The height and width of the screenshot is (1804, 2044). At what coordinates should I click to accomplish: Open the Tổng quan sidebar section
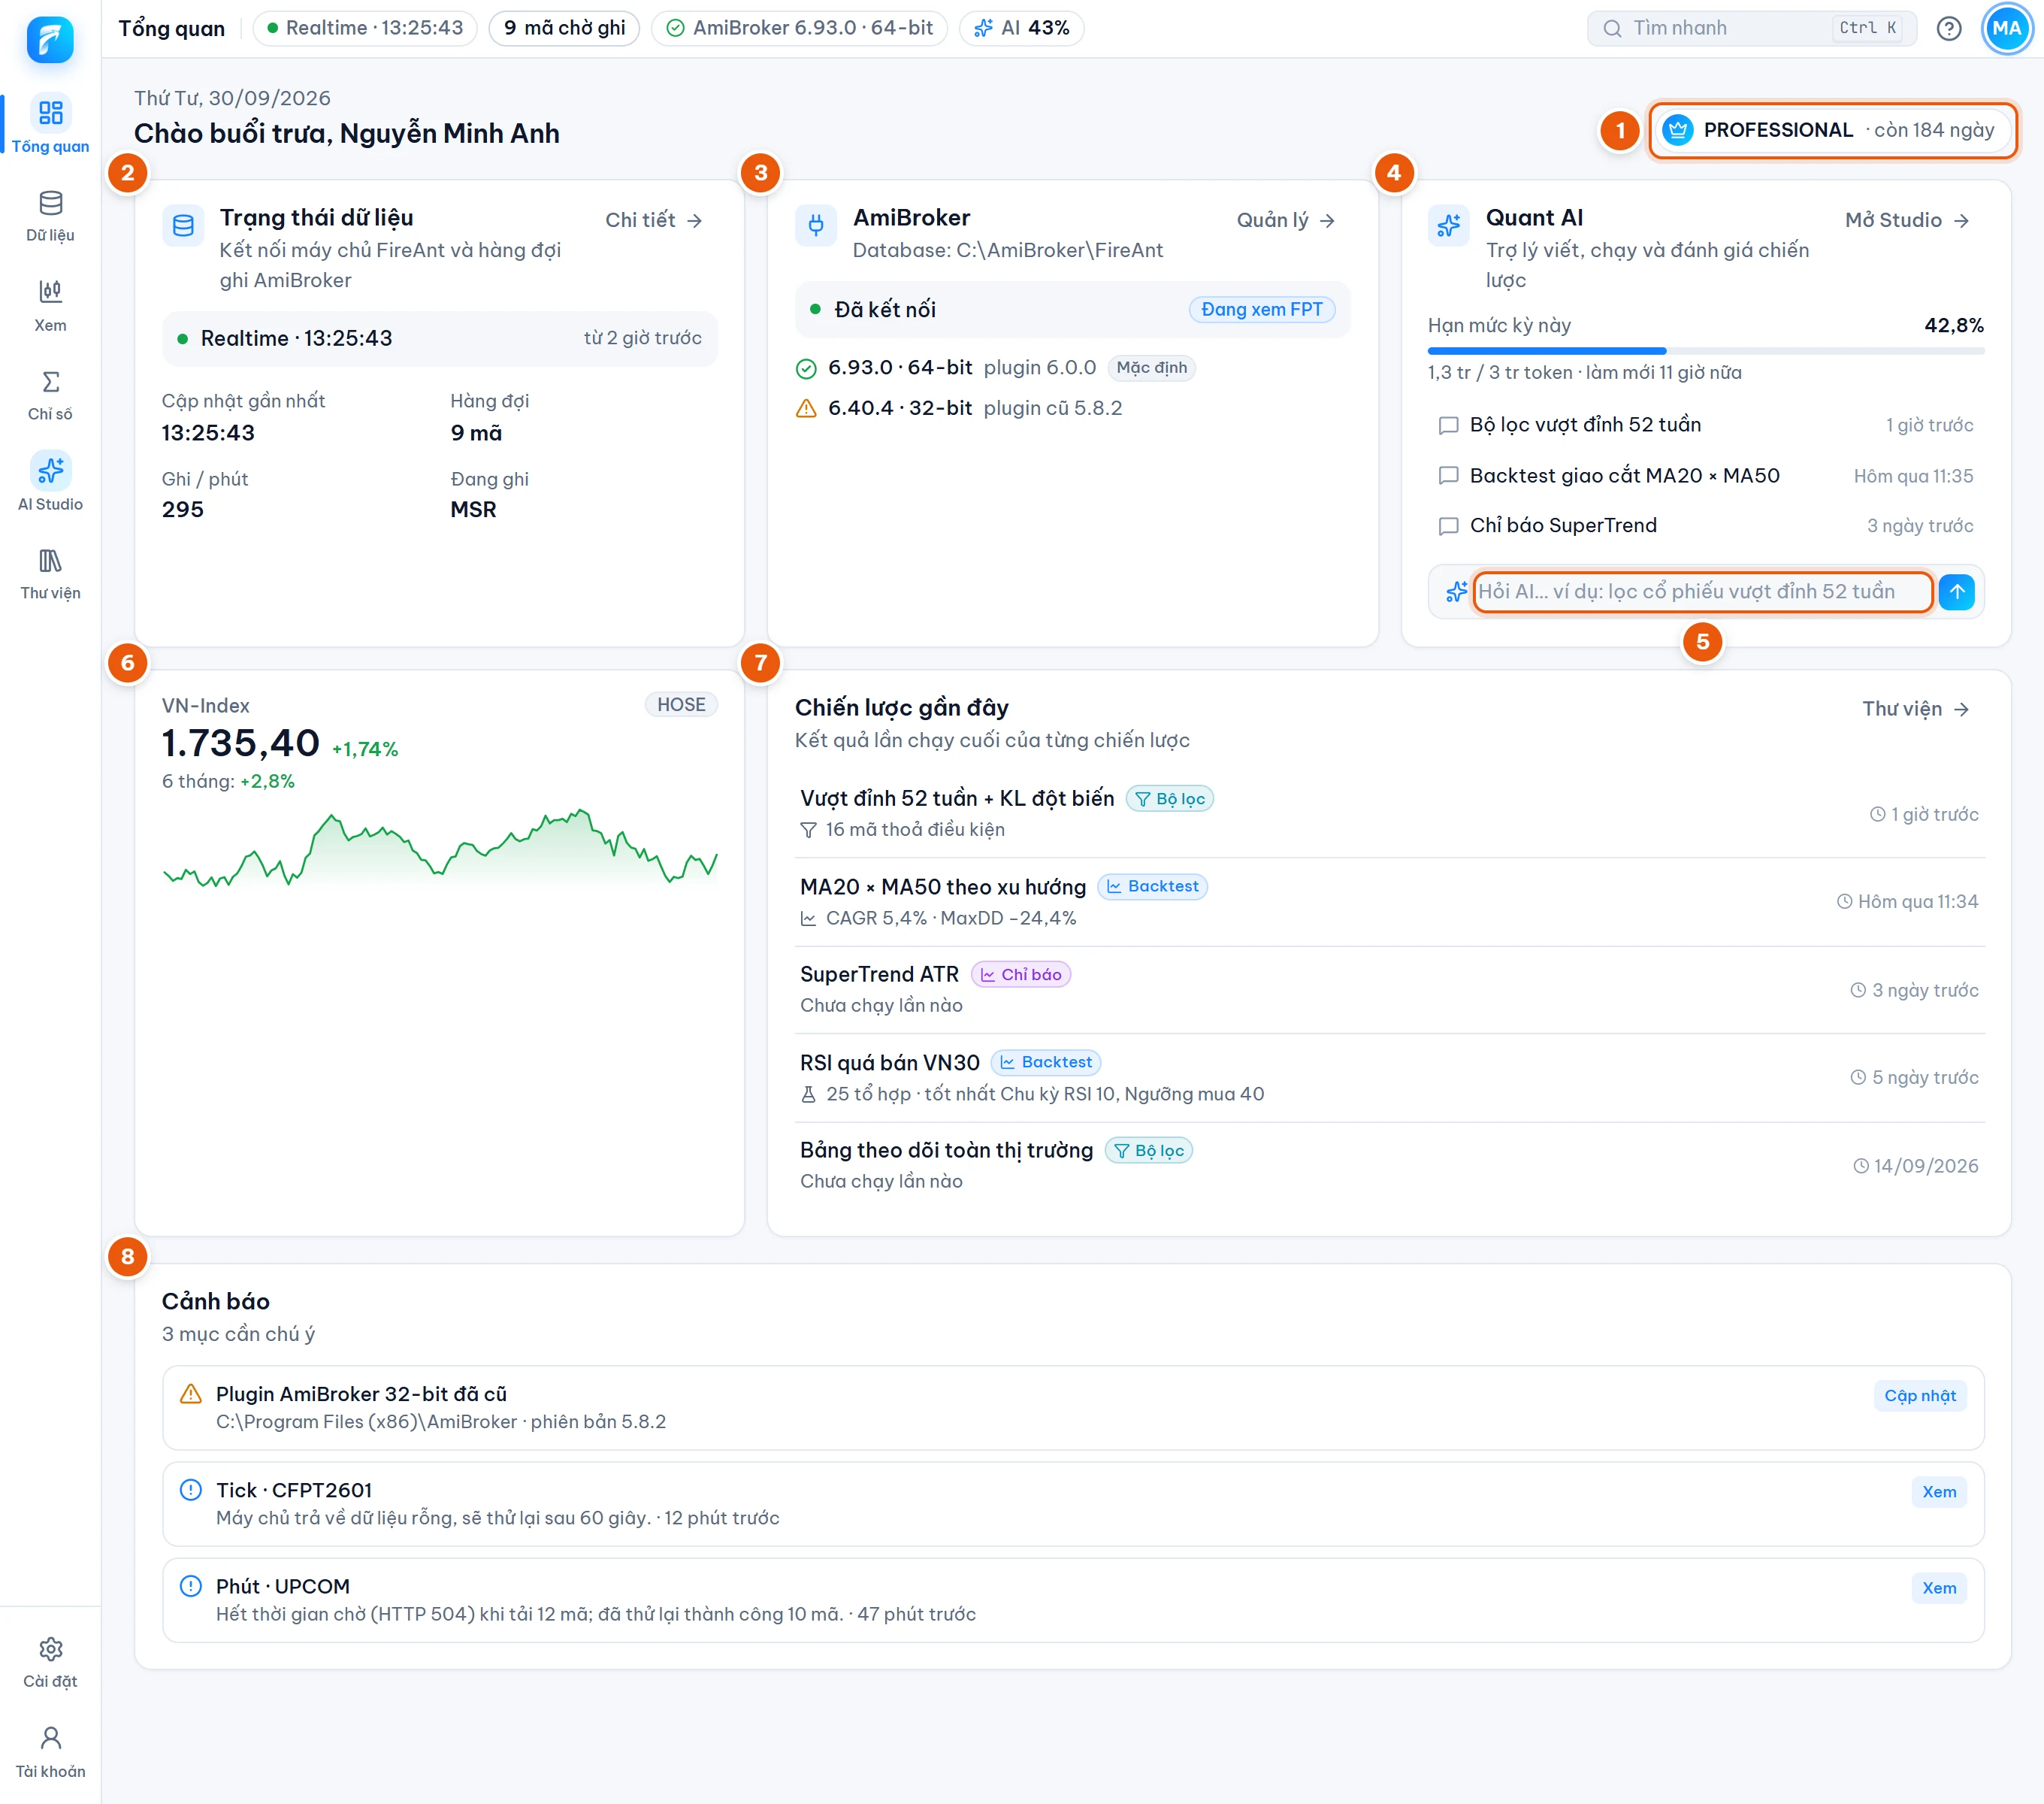pyautogui.click(x=50, y=124)
